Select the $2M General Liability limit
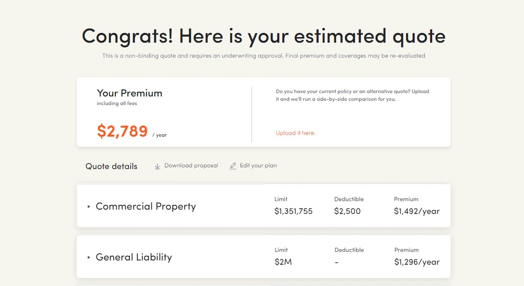Screen dimensions: 524x286 tap(283, 262)
